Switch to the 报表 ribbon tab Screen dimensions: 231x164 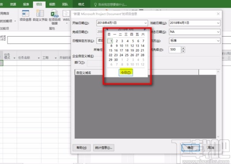(x=26, y=4)
